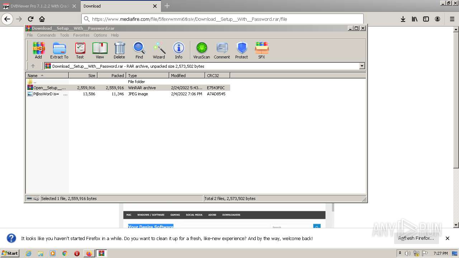Click the Refresh Firefox button
459x258 pixels.
(x=416, y=238)
